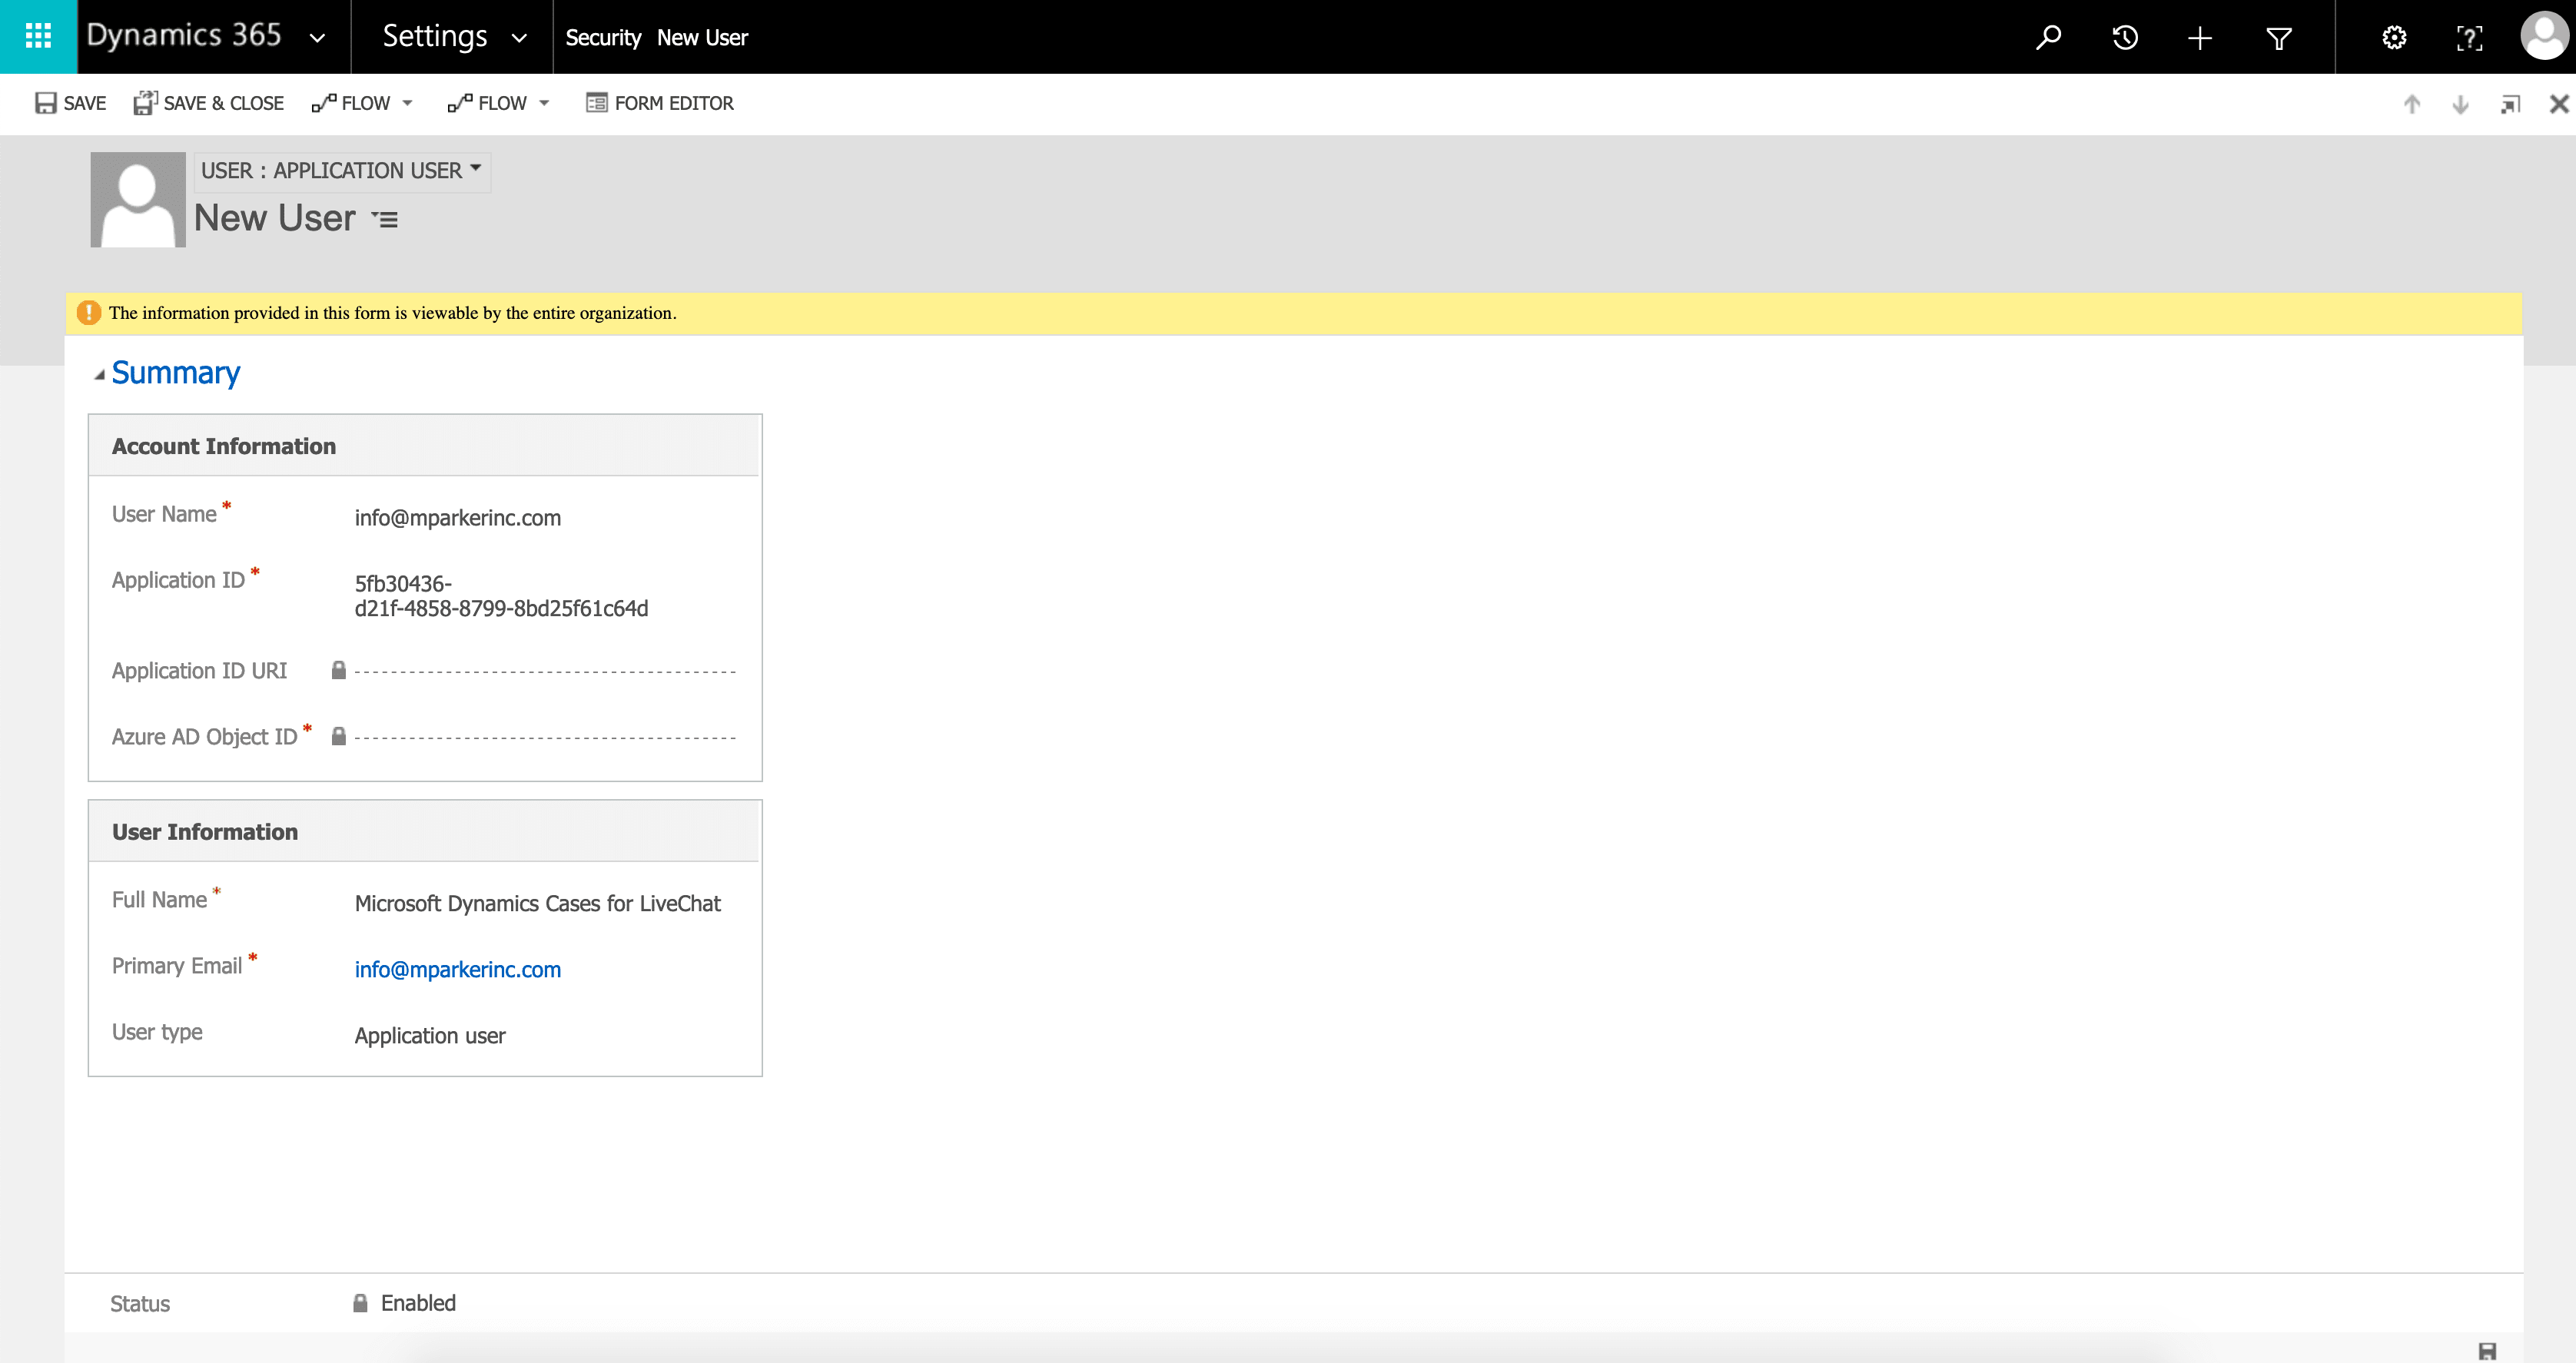
Task: Click the up arrow previous record
Action: click(x=2411, y=104)
